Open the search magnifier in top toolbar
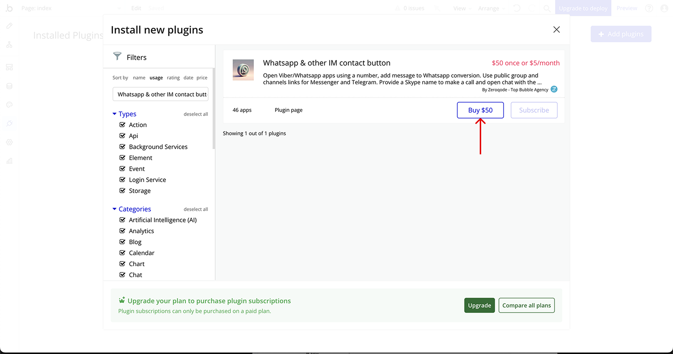 point(547,8)
